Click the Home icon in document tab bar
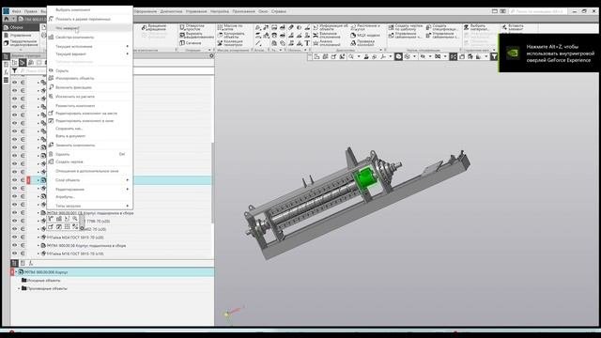This screenshot has width=601, height=338. pos(7,19)
